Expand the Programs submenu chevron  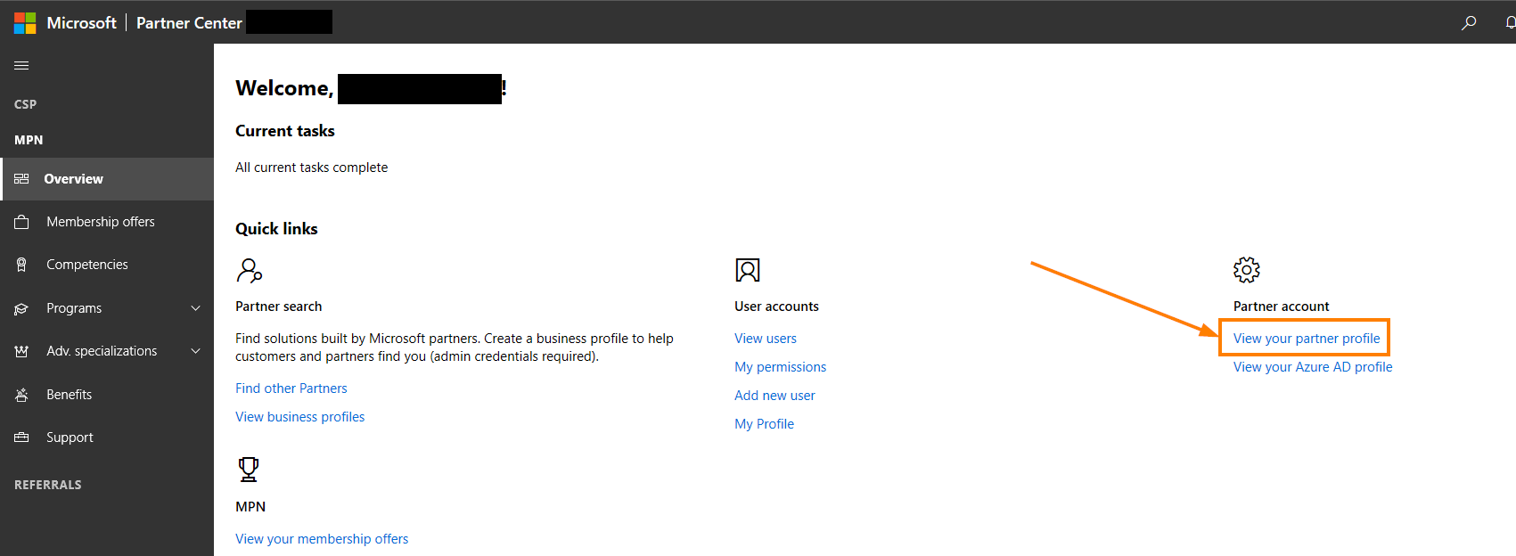[x=196, y=308]
